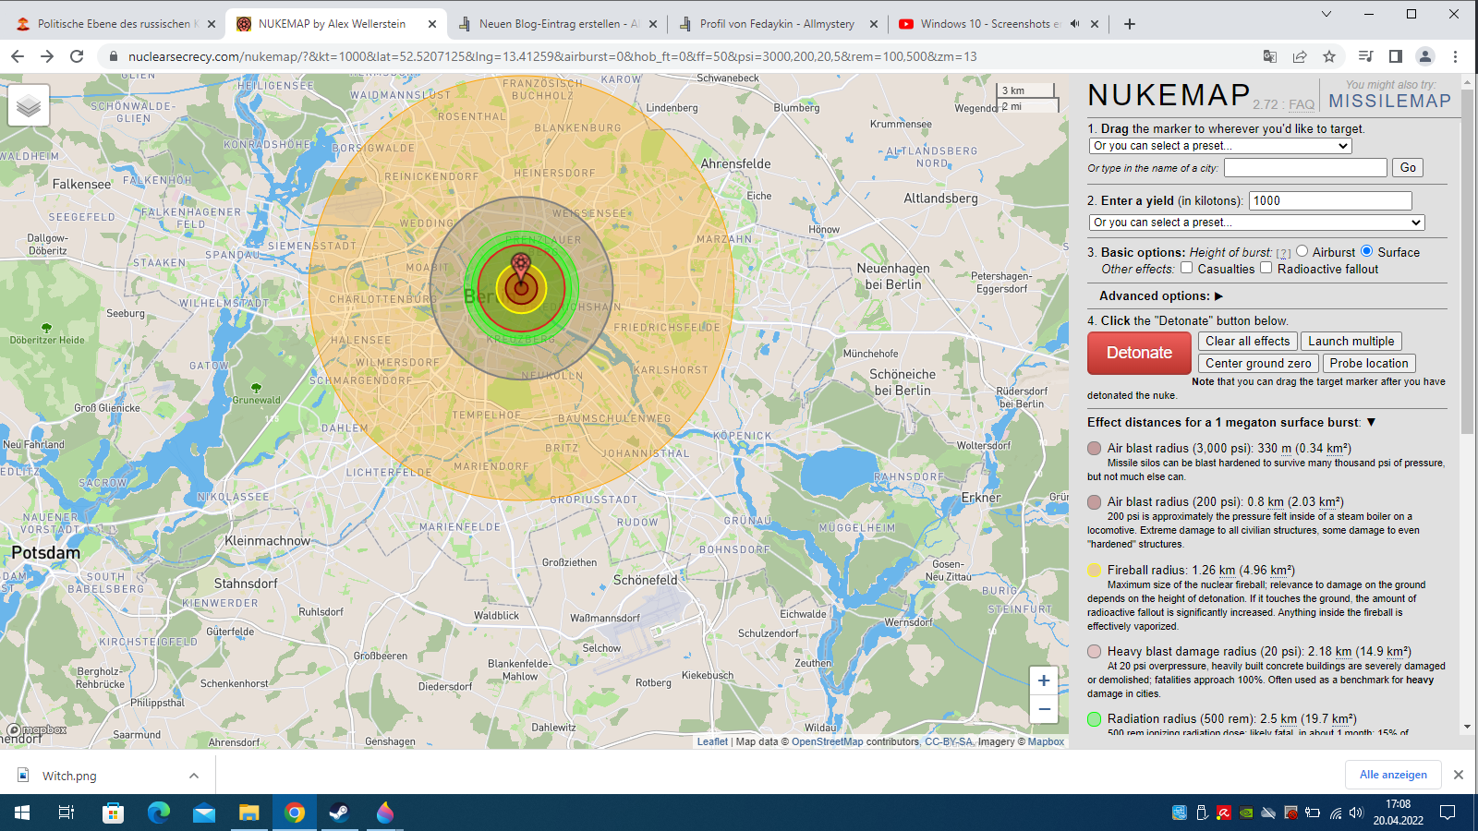Click Alle anzeigen downloads button
Viewport: 1478px width, 831px height.
click(1393, 775)
